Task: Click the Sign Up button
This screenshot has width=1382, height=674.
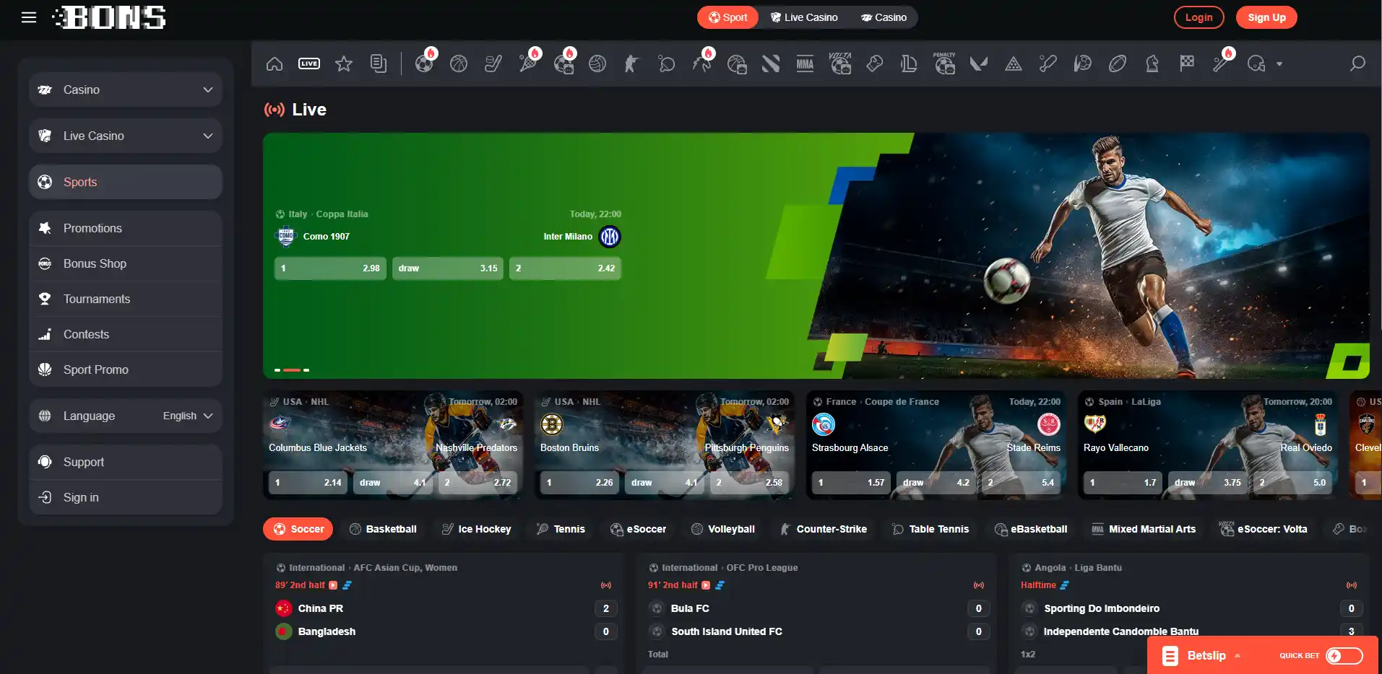Action: pyautogui.click(x=1266, y=17)
